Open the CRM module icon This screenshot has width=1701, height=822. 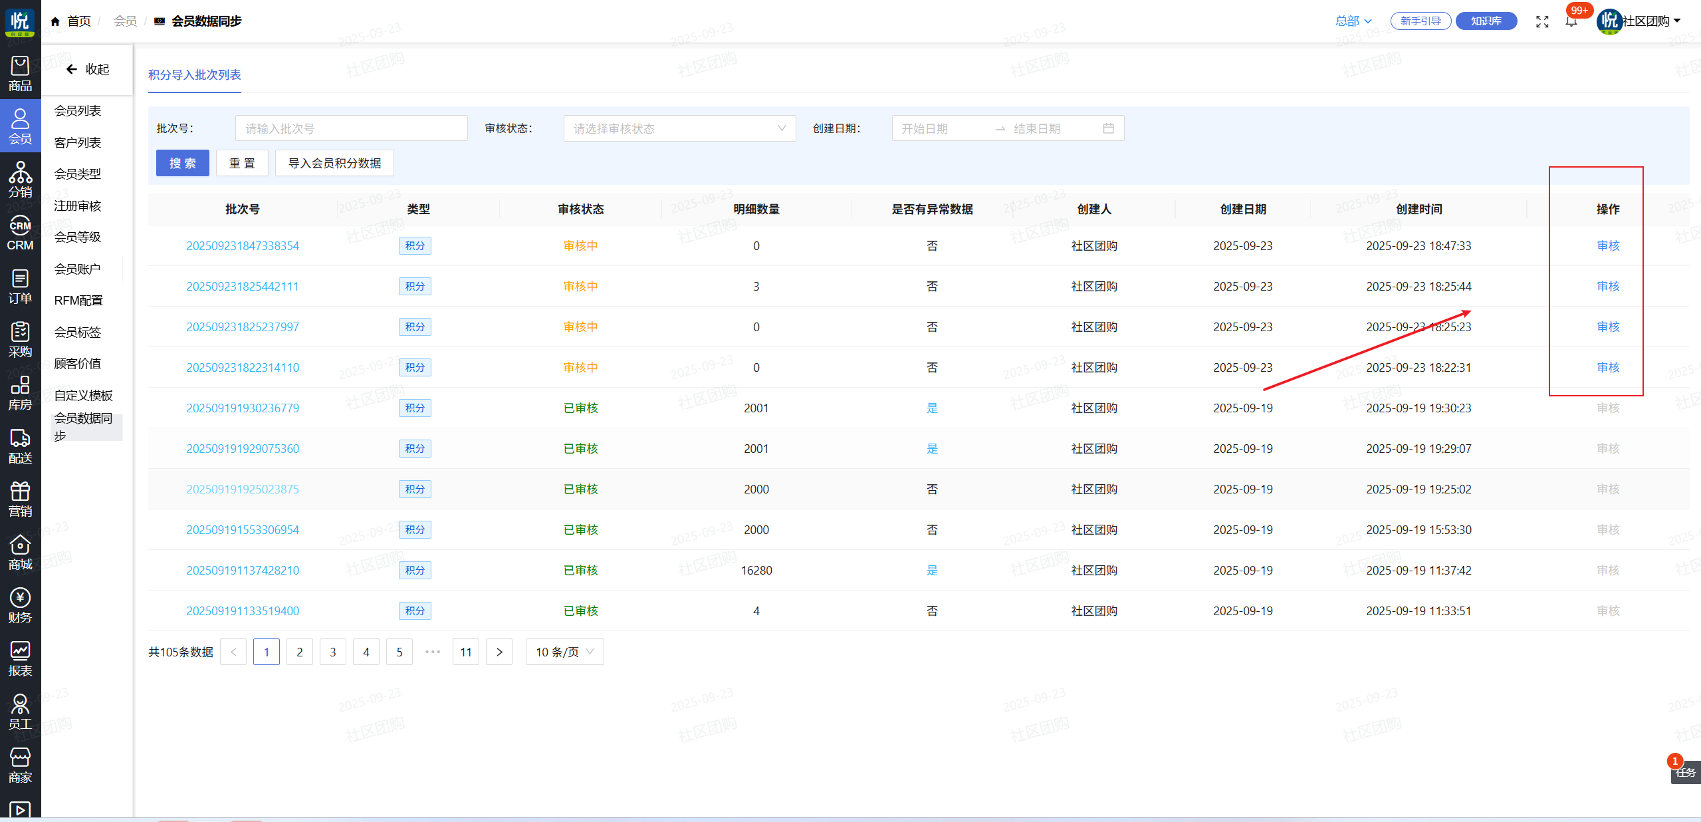click(x=20, y=233)
